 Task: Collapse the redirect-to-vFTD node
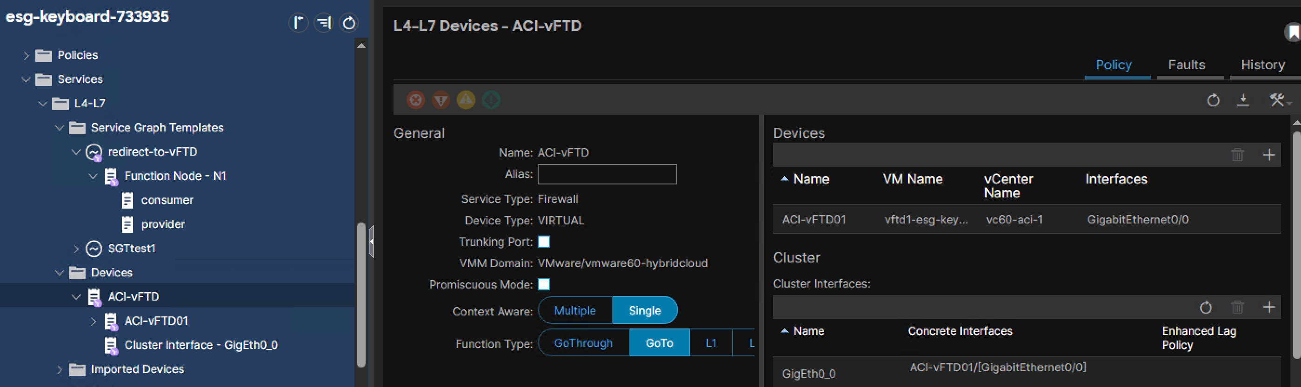(76, 152)
